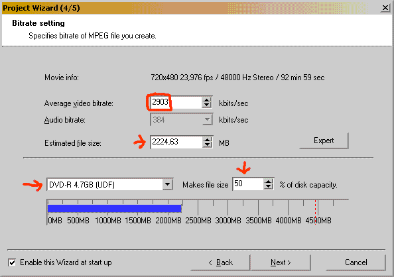
Task: Raise disk capacity percentage with up arrow
Action: click(x=268, y=182)
